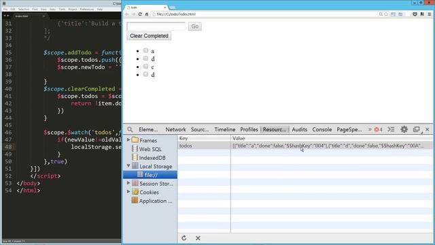Click the Key column header
Image resolution: width=435 pixels, height=245 pixels.
(204, 138)
